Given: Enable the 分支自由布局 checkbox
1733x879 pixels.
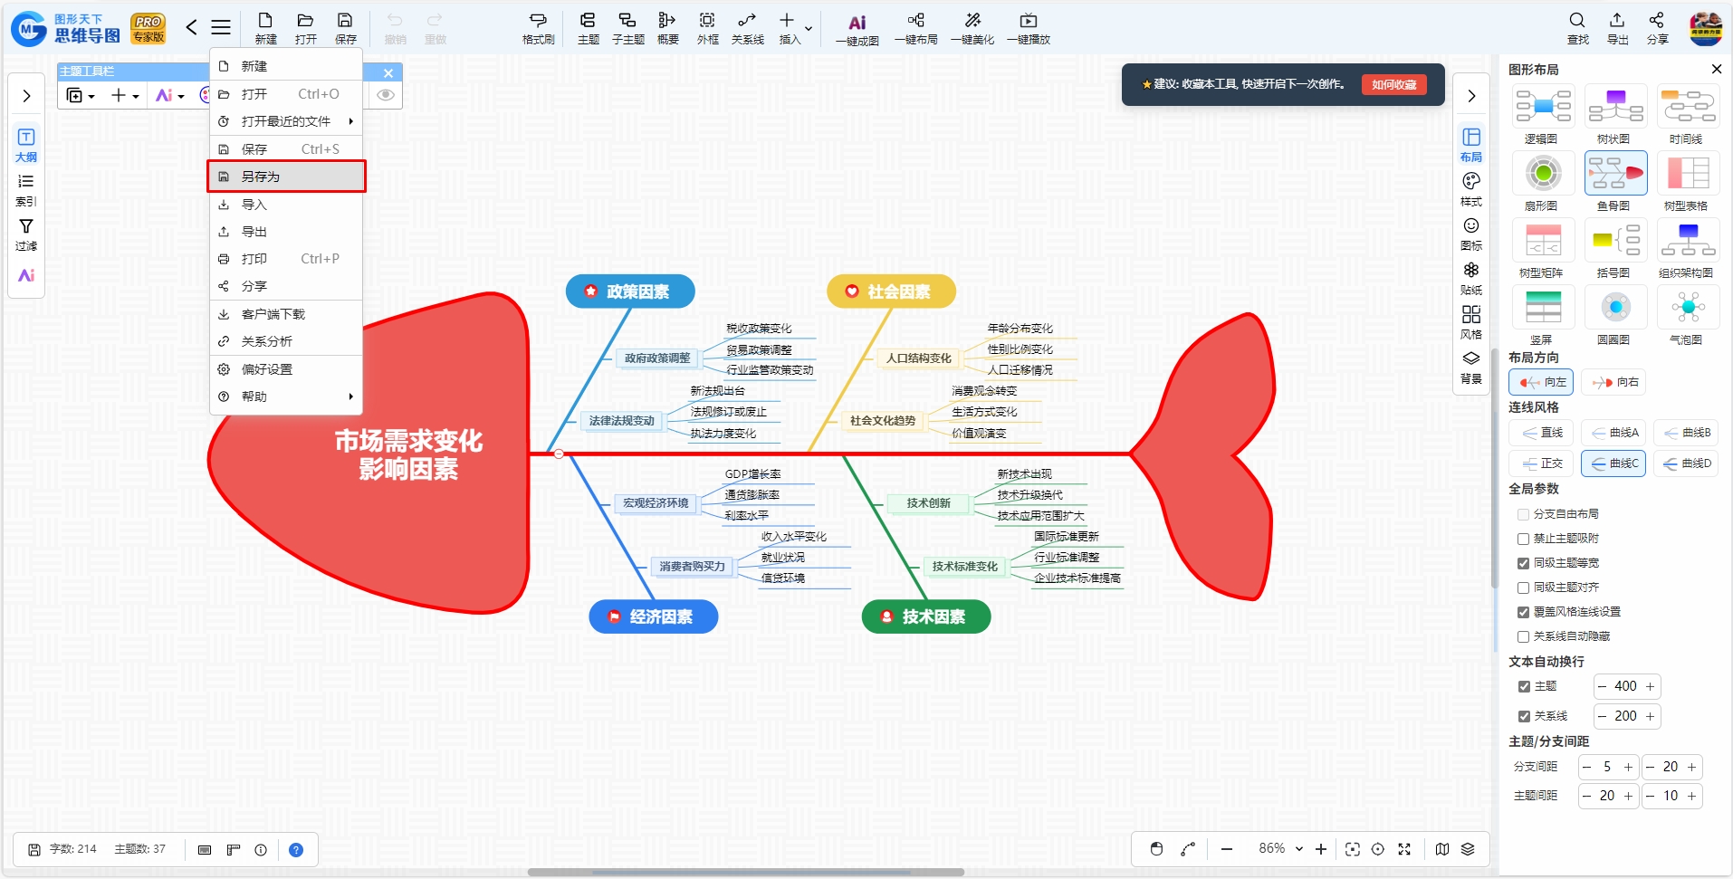Looking at the screenshot, I should (x=1524, y=514).
